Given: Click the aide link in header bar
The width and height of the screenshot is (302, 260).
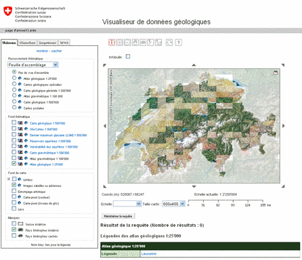Looking at the screenshot, I should pyautogui.click(x=33, y=30).
